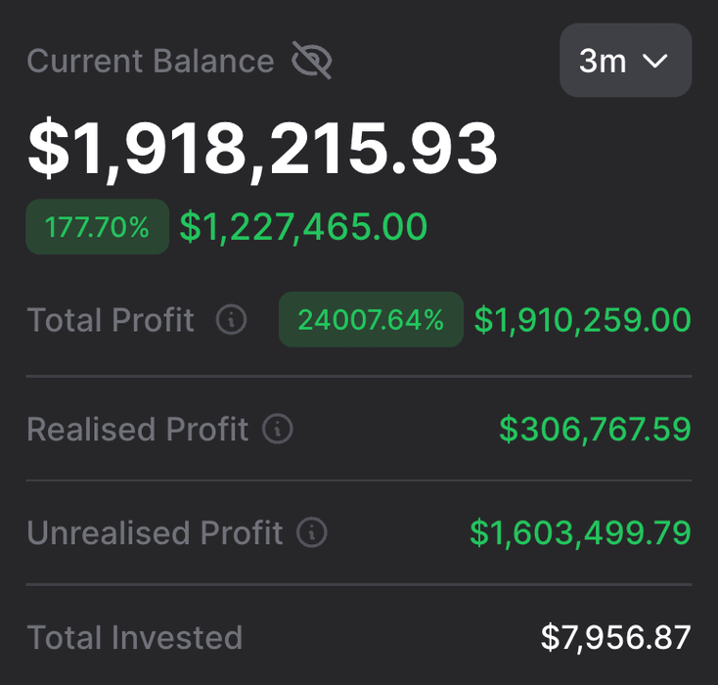Click the Realised Profit info icon

[x=278, y=430]
